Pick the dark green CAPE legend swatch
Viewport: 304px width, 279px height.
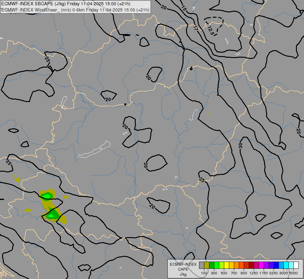pyautogui.click(x=211, y=265)
